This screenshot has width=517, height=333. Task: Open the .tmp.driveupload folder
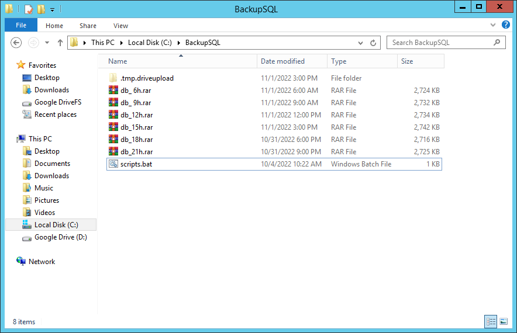tap(146, 78)
